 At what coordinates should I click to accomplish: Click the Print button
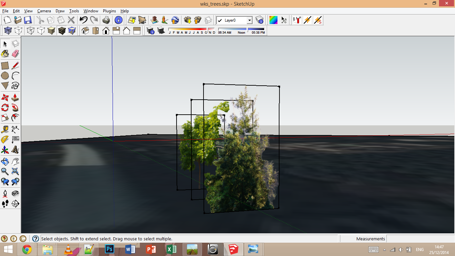(x=106, y=20)
